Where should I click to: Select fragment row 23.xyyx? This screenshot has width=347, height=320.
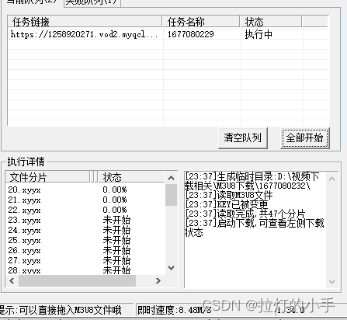[x=85, y=220]
